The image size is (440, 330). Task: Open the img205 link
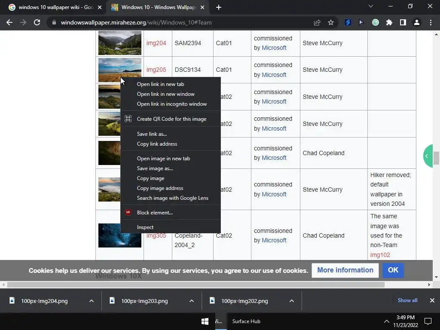click(x=156, y=70)
